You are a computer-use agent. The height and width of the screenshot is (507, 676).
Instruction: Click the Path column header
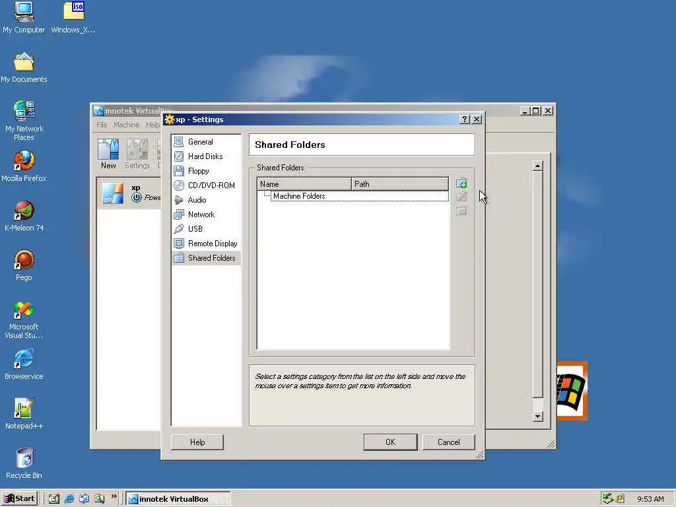pos(400,184)
